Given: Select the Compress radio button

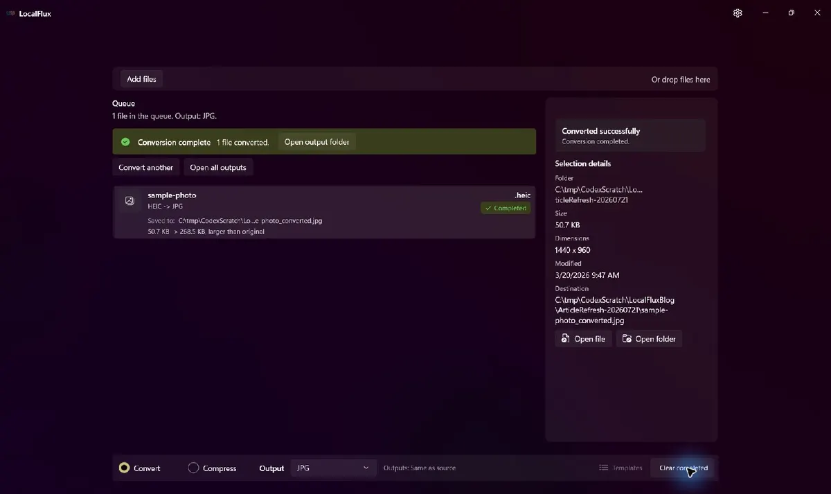Looking at the screenshot, I should click(x=193, y=468).
